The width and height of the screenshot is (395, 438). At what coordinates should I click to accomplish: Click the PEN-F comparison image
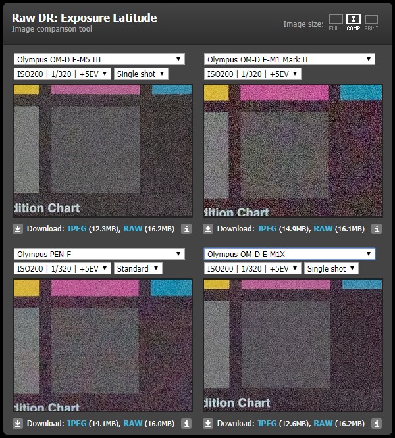(x=103, y=345)
